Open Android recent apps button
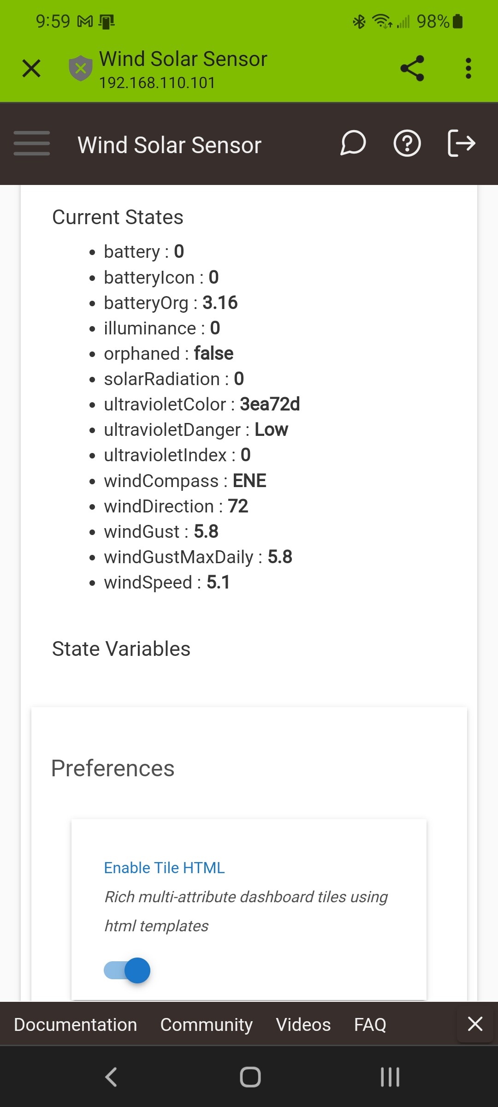Viewport: 498px width, 1107px height. tap(390, 1077)
